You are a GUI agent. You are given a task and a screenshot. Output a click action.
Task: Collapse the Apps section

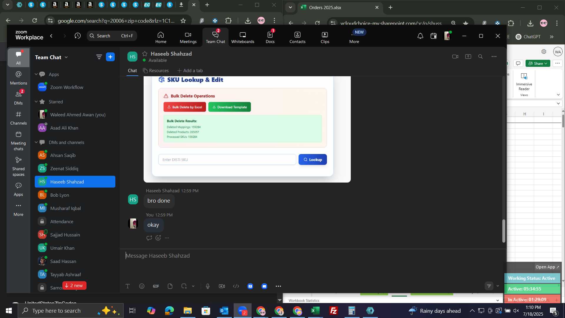click(x=36, y=74)
